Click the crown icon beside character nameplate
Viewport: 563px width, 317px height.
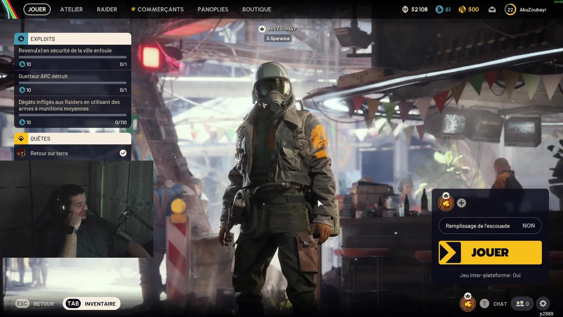pyautogui.click(x=262, y=29)
